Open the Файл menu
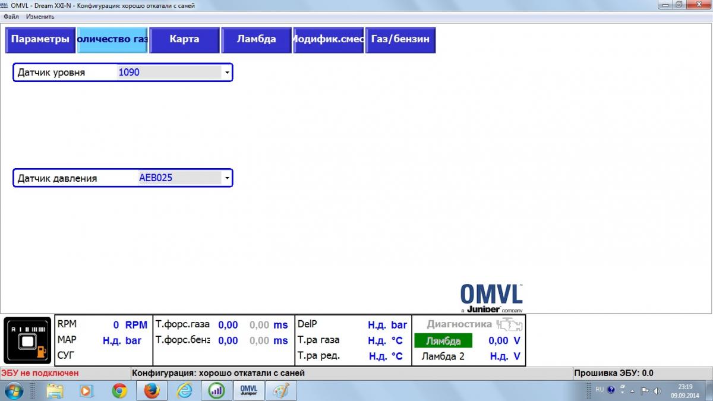The height and width of the screenshot is (401, 713). coord(11,17)
